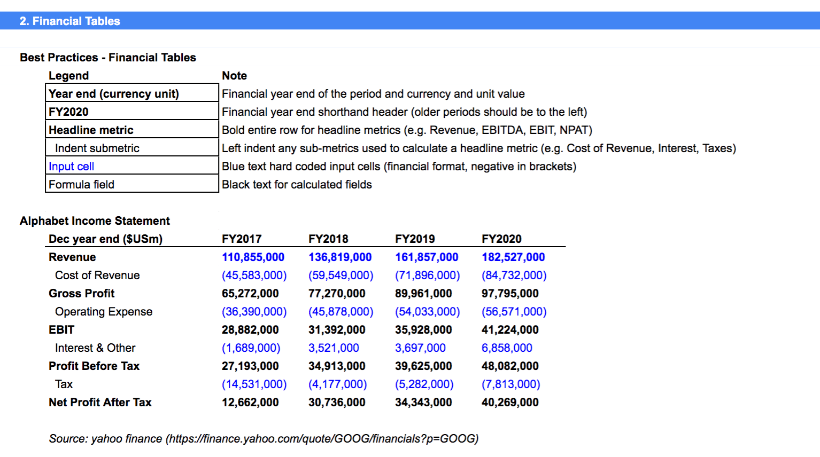This screenshot has height=457, width=820.
Task: Click the 'Tax' row label
Action: pos(64,384)
